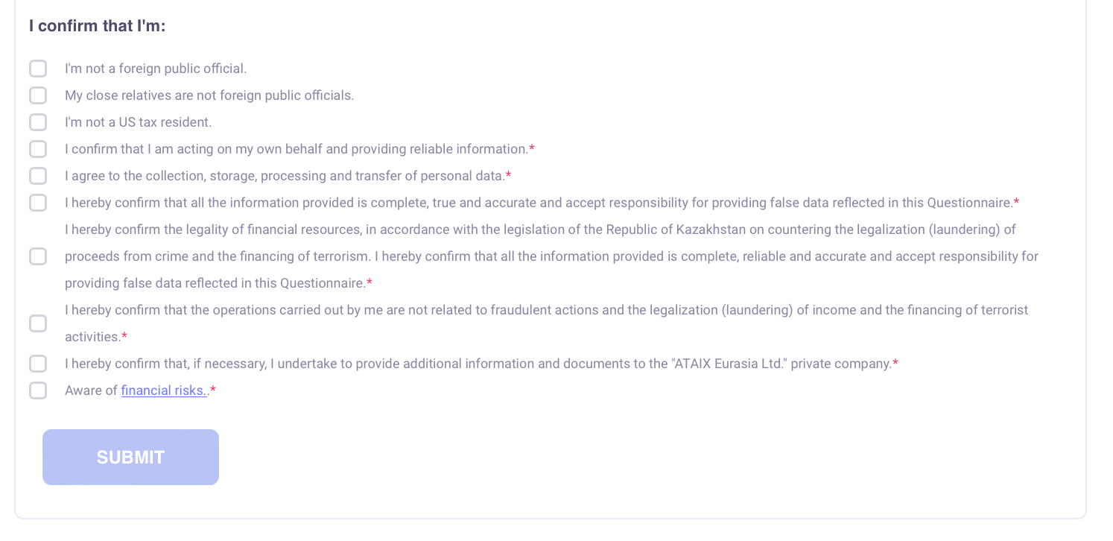Tick the ATAIX Eurasia additional documents checkbox
Image resolution: width=1113 pixels, height=541 pixels.
pos(38,364)
